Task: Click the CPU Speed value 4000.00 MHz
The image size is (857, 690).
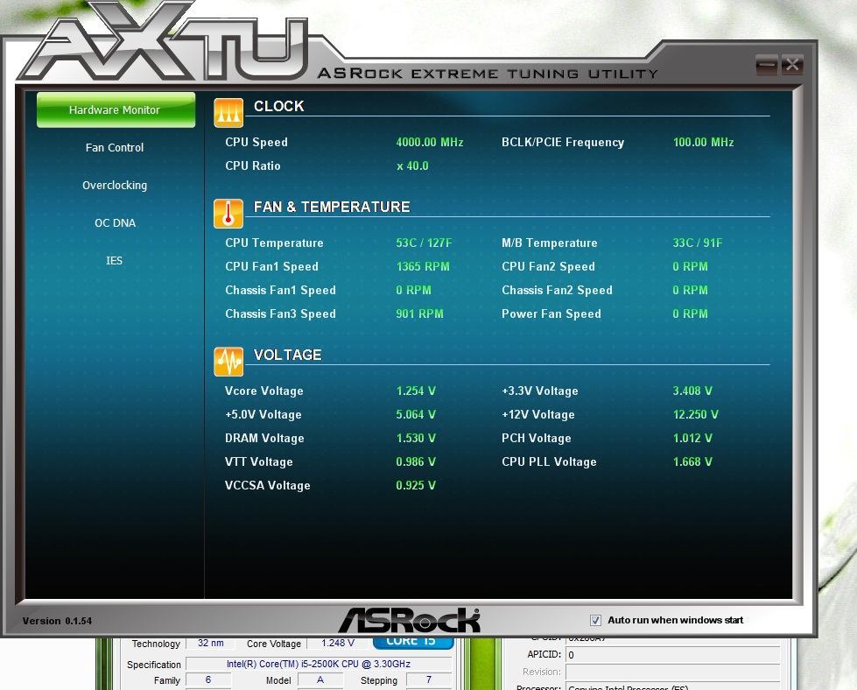Action: (x=430, y=142)
